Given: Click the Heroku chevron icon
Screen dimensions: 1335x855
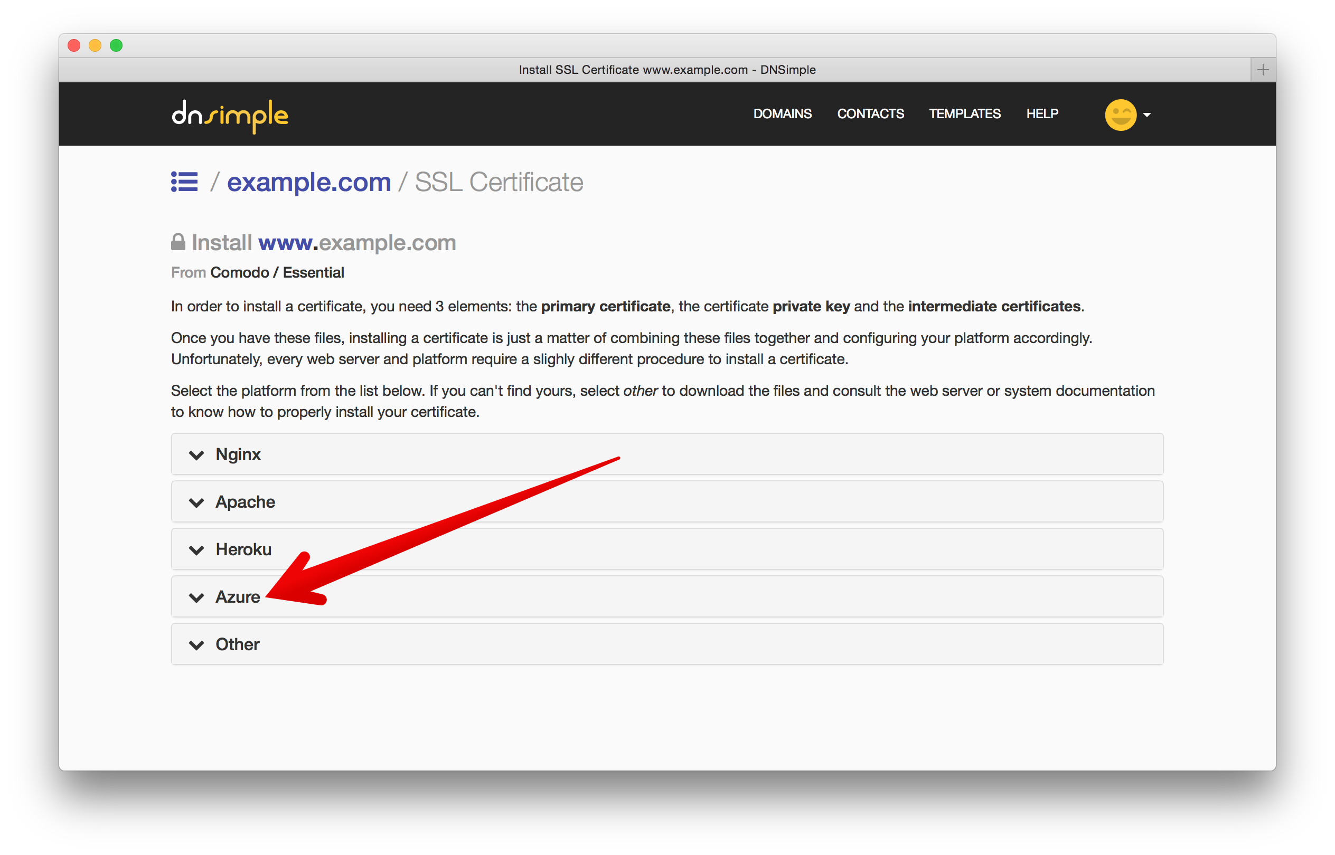Looking at the screenshot, I should [x=196, y=550].
